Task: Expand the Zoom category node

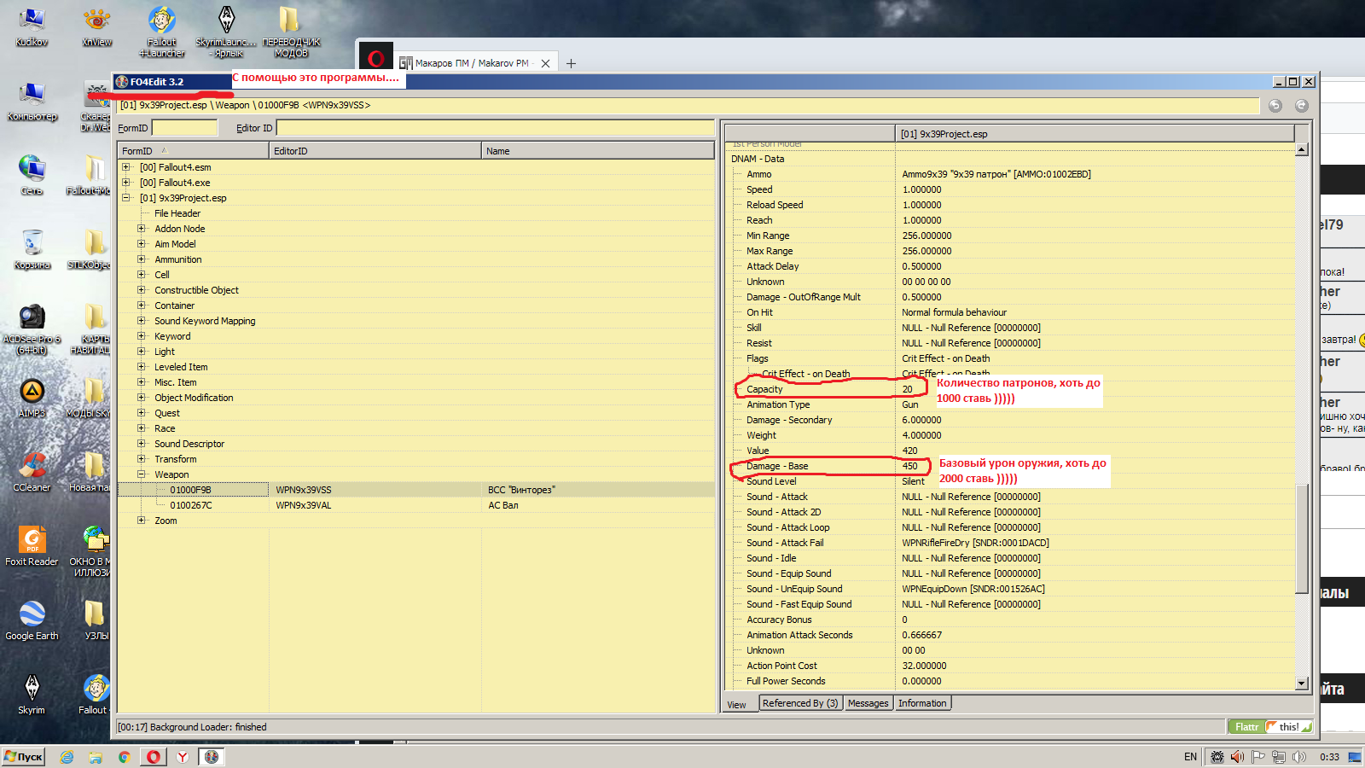Action: click(x=142, y=521)
